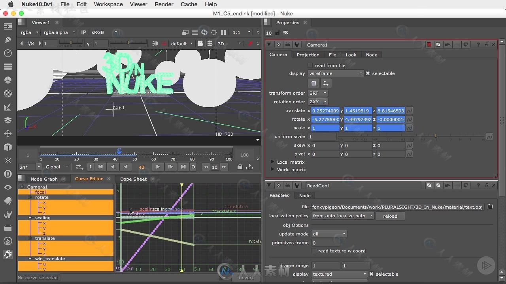Toggle IP input process button

83,32
